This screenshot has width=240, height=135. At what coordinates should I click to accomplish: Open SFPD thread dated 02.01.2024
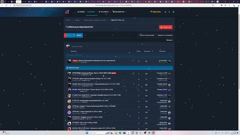point(87,117)
